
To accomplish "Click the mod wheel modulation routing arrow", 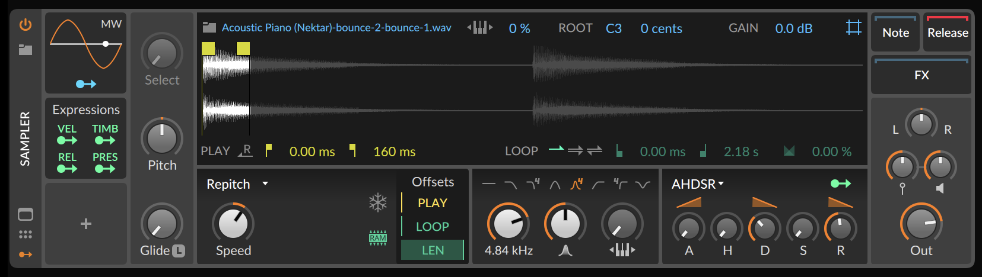I will click(86, 84).
